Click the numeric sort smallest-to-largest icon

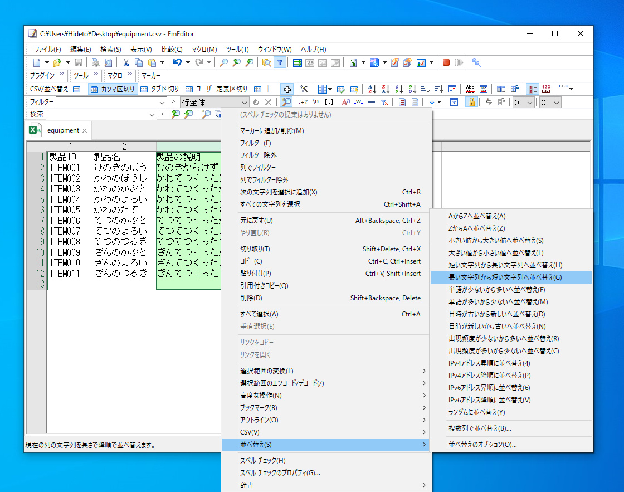pyautogui.click(x=399, y=89)
